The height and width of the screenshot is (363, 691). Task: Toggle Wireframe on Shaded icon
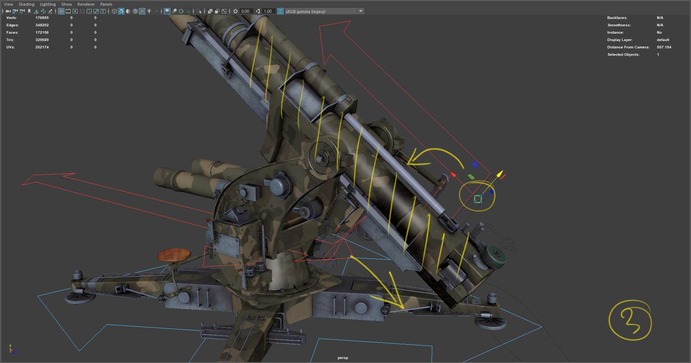135,11
